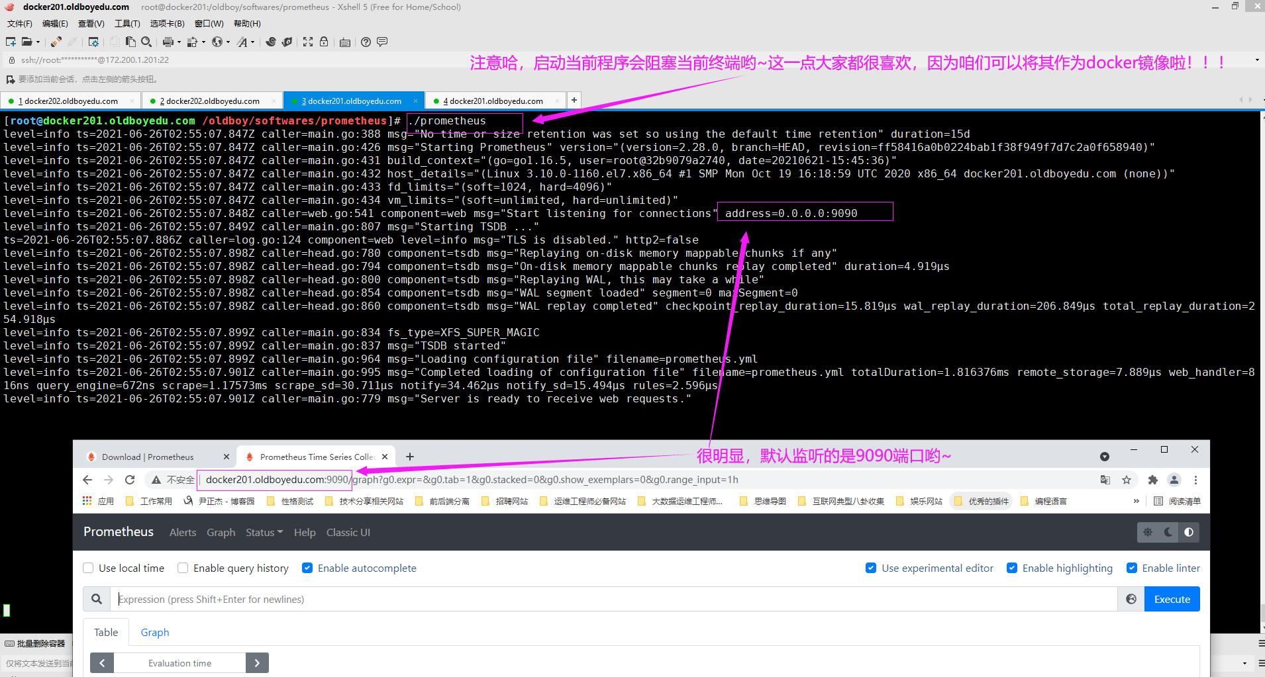Open the 窗口(W) menu
The height and width of the screenshot is (677, 1265).
pos(209,23)
